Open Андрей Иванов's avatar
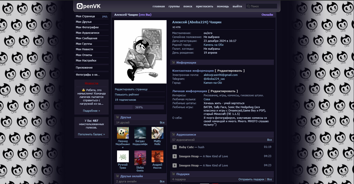This screenshot has height=184, width=354. (x=157, y=156)
